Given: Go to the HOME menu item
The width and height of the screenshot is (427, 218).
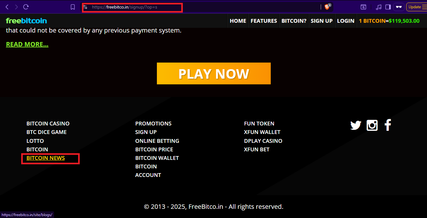Looking at the screenshot, I should point(238,21).
